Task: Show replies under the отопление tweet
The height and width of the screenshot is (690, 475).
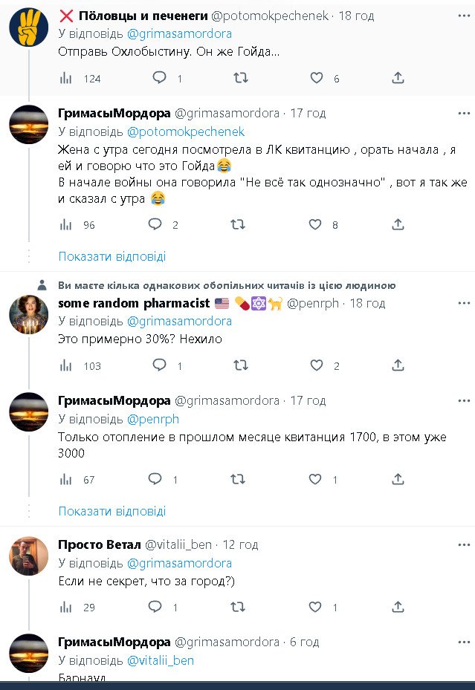Action: [x=112, y=511]
